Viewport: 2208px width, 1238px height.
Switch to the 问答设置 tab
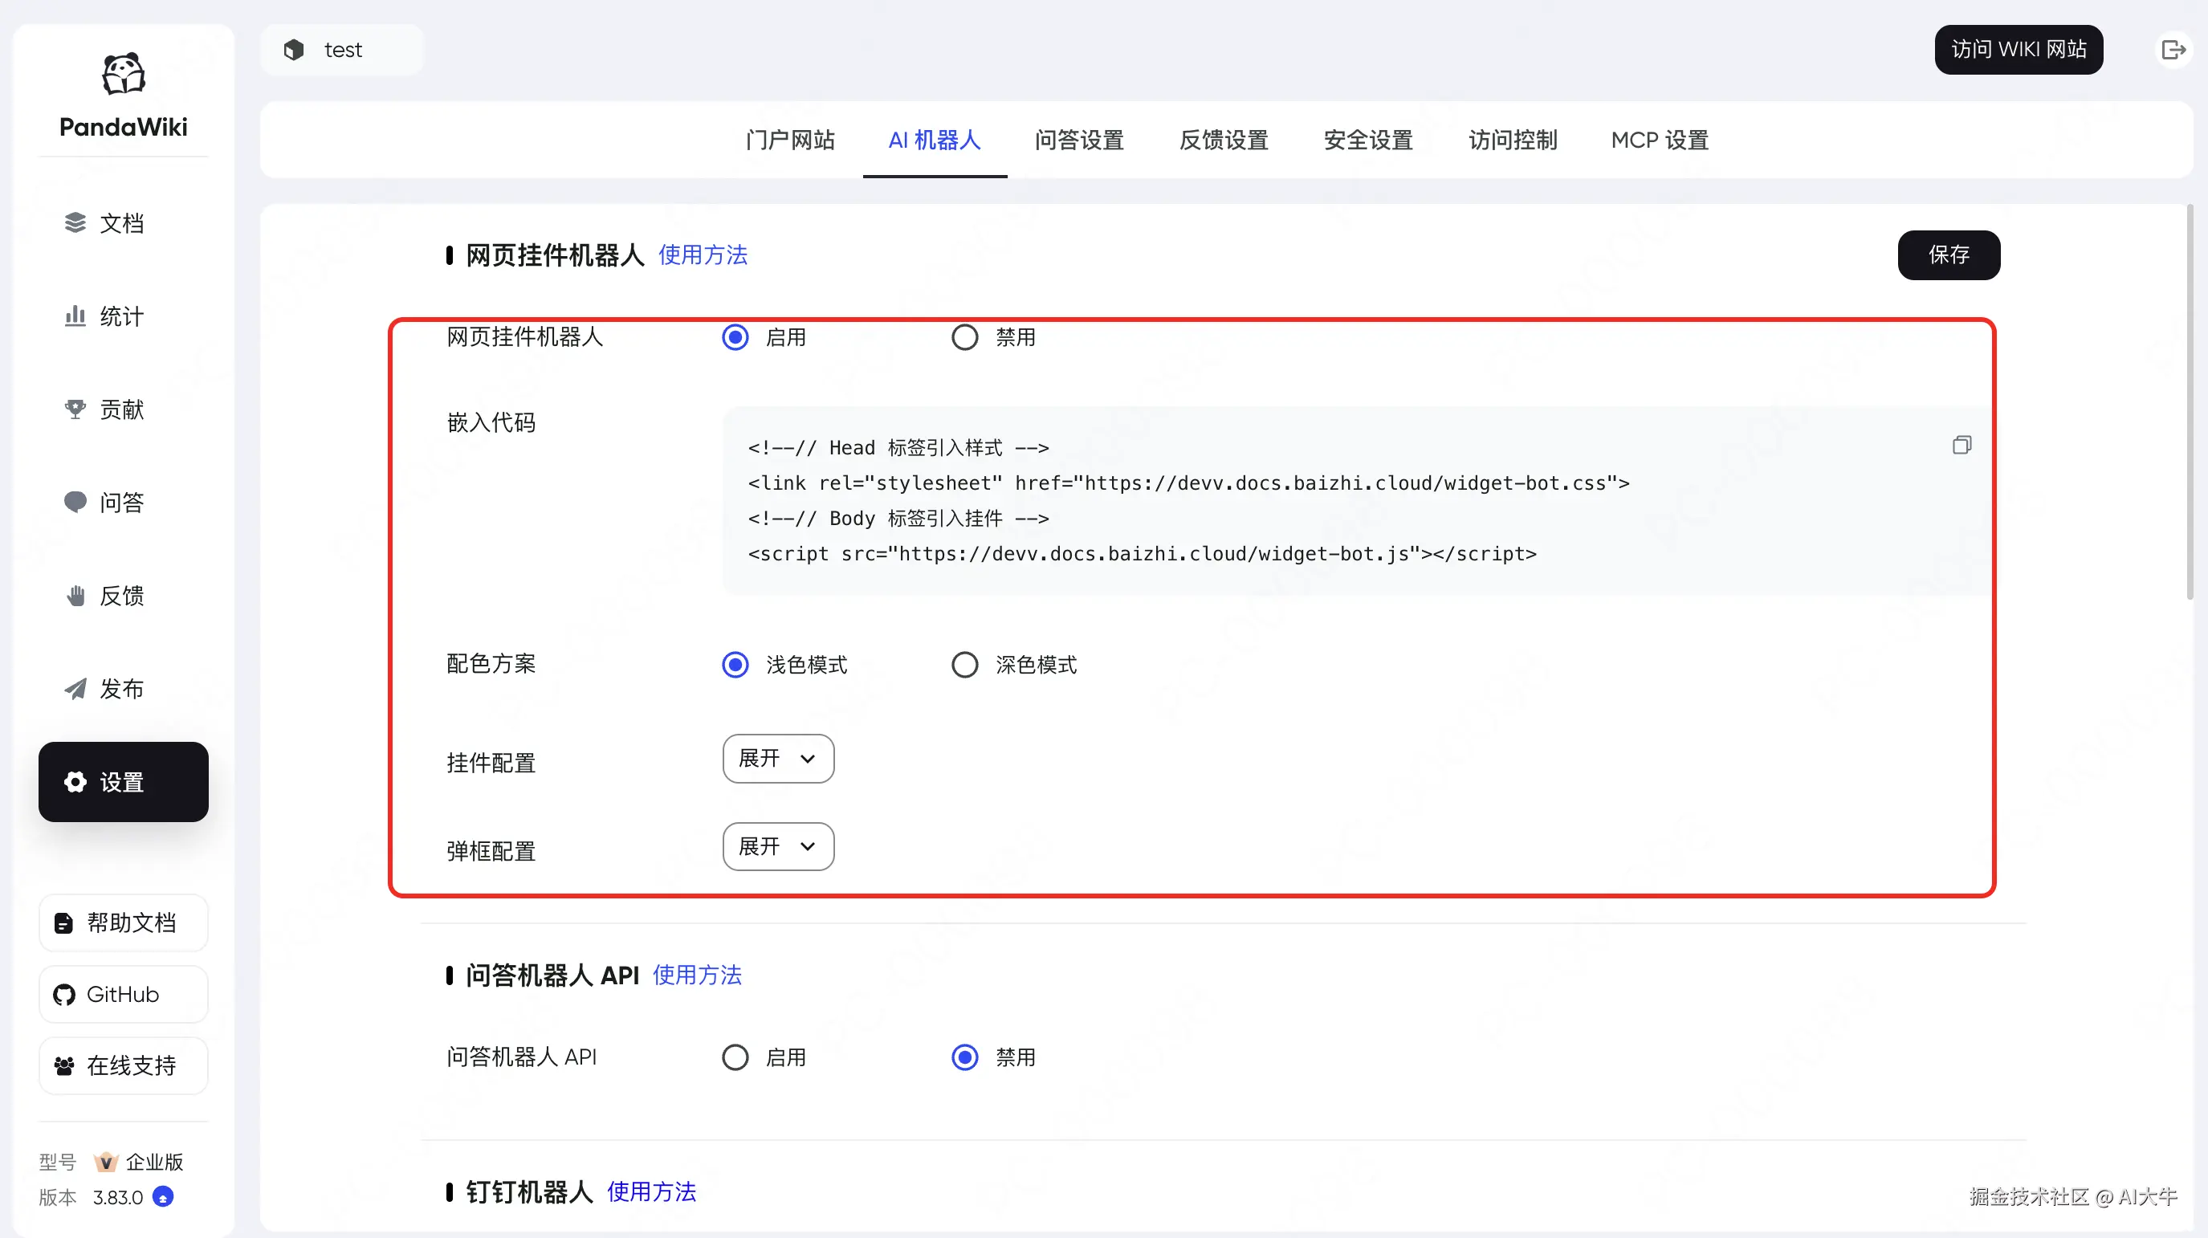pos(1078,140)
